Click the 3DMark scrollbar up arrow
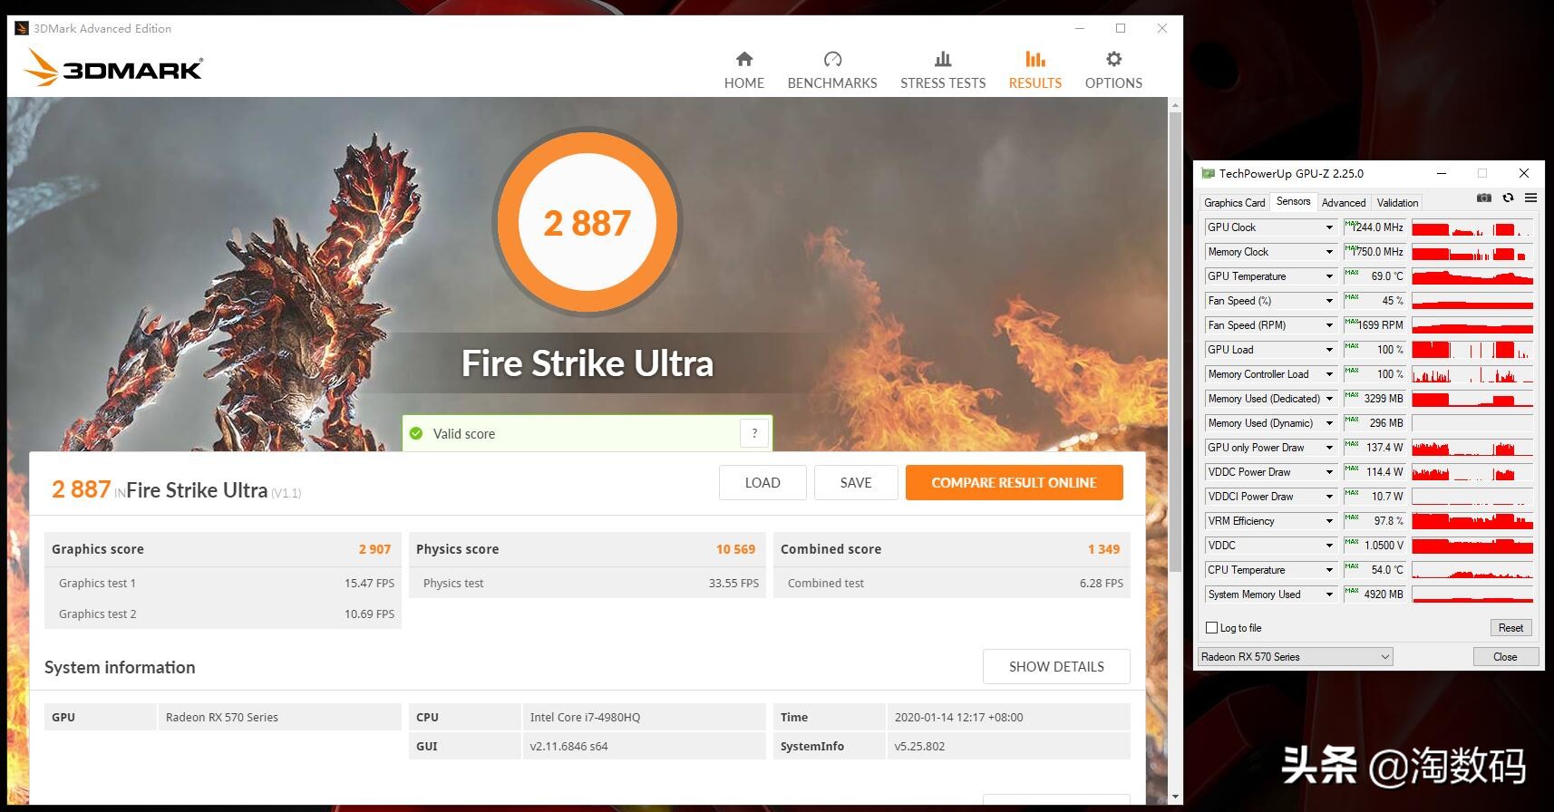 [x=1175, y=105]
